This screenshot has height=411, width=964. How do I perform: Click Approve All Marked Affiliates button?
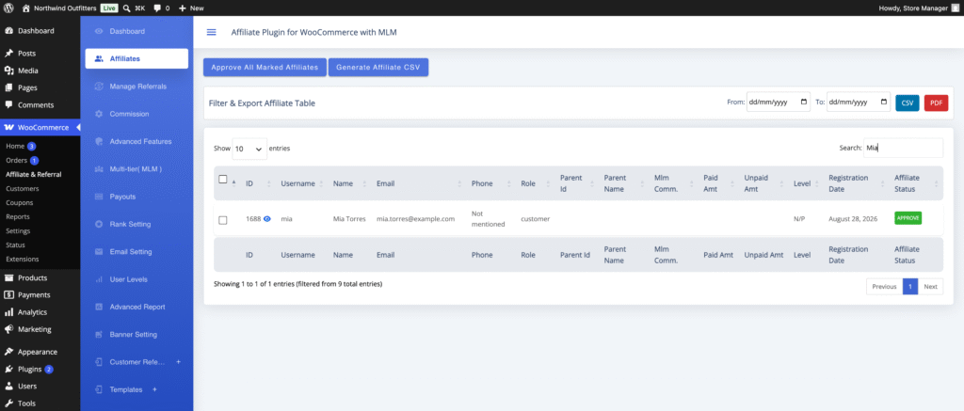click(x=265, y=68)
